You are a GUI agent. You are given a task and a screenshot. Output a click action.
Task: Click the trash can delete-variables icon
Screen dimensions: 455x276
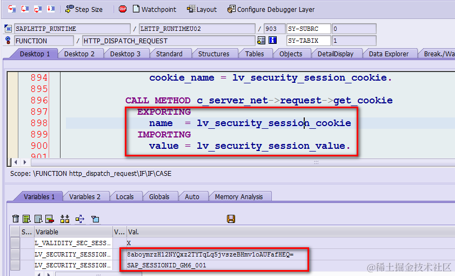tap(16, 219)
